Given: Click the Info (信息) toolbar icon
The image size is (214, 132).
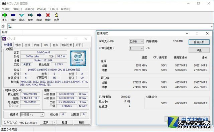Looking at the screenshot, I should tap(57, 15).
